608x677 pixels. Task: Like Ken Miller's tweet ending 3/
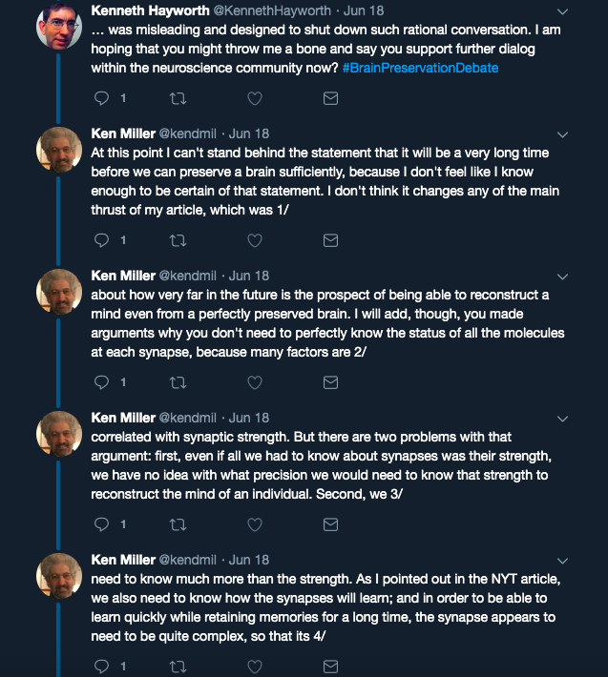coord(255,524)
